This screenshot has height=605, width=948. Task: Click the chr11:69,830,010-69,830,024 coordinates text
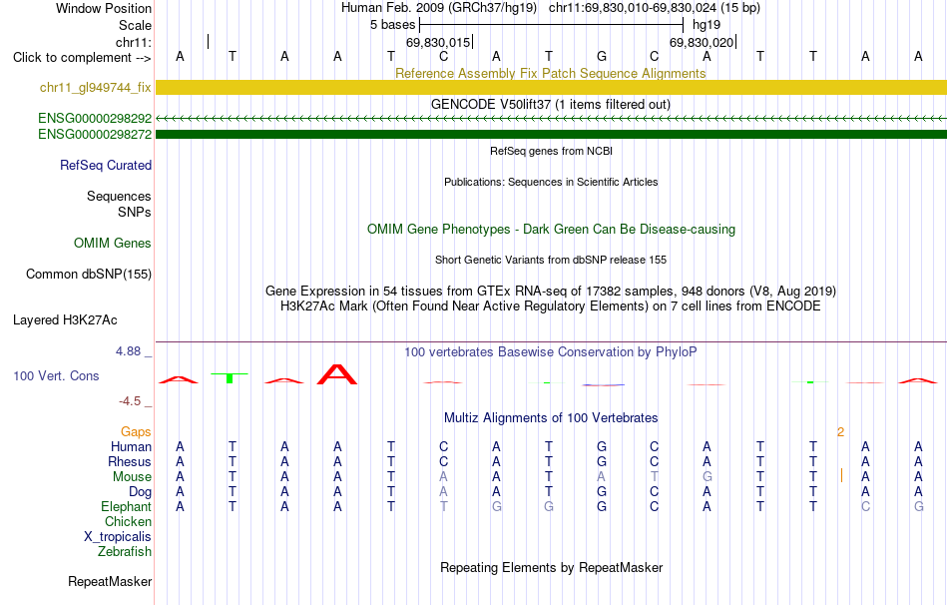point(633,8)
